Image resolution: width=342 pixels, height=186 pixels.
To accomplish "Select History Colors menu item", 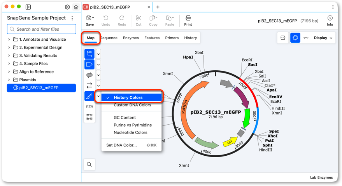I will [x=132, y=97].
